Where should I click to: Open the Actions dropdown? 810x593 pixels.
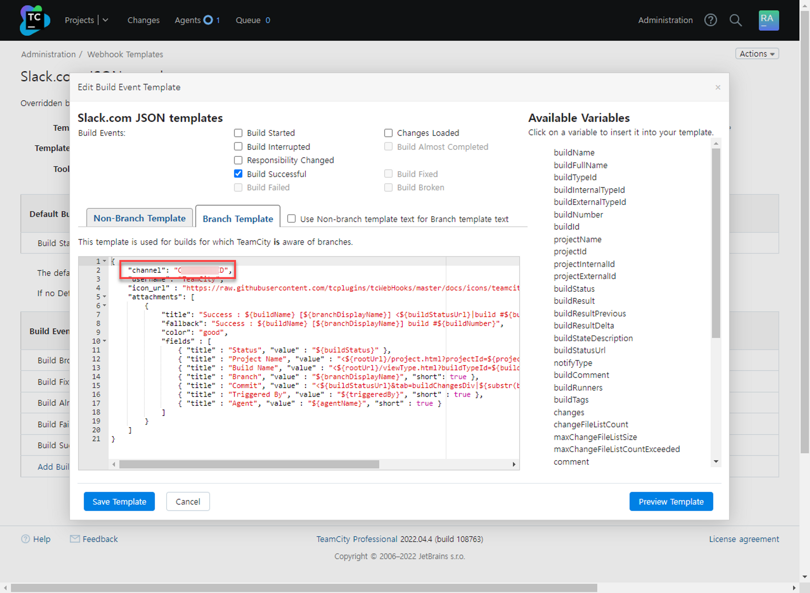point(757,54)
